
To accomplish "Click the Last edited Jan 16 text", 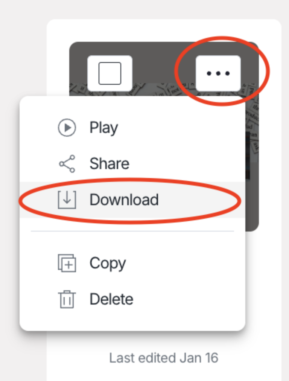I will (x=164, y=358).
